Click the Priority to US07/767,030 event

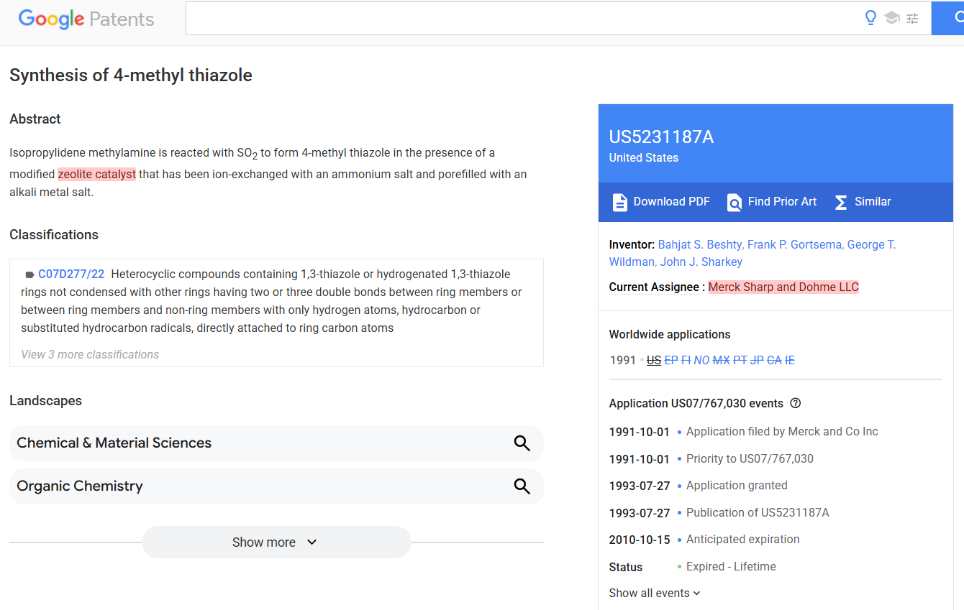point(750,459)
